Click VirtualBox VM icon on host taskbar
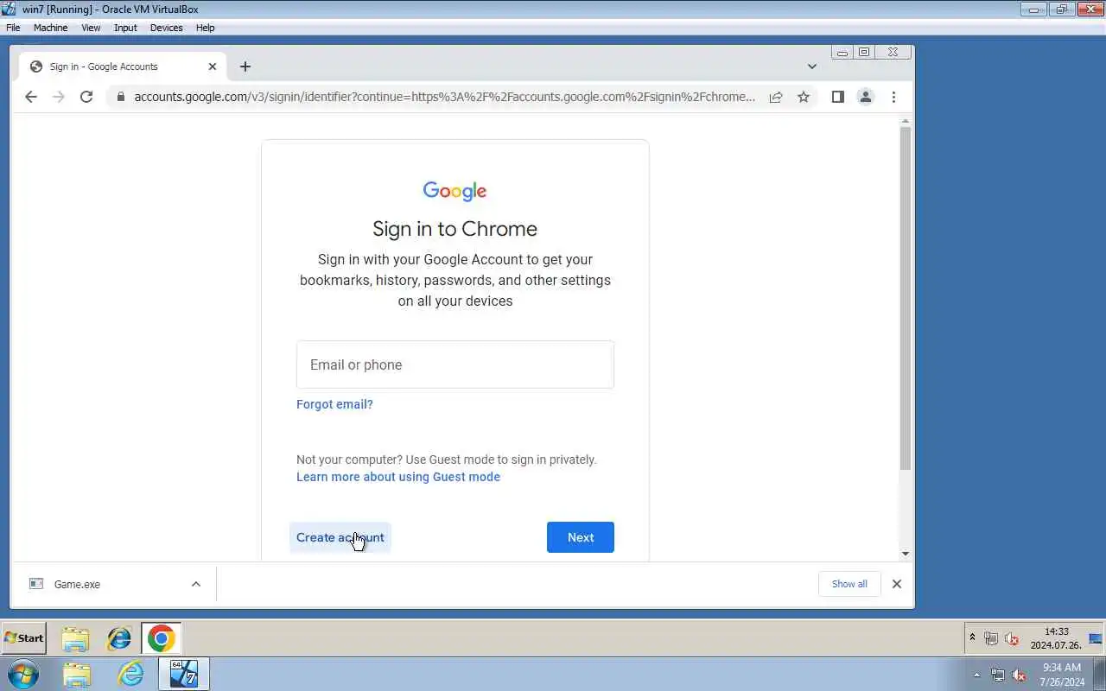1106x691 pixels. [x=184, y=674]
